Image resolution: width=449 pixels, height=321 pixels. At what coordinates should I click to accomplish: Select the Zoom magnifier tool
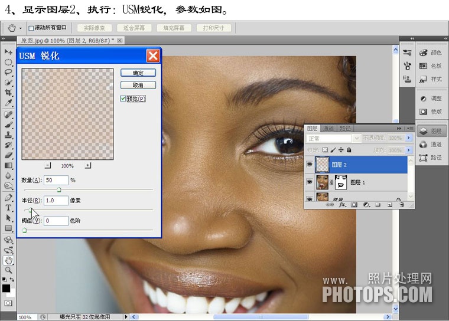click(8, 270)
